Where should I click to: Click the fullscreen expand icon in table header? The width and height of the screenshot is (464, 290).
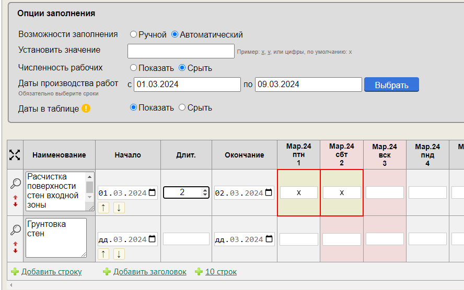tap(15, 155)
